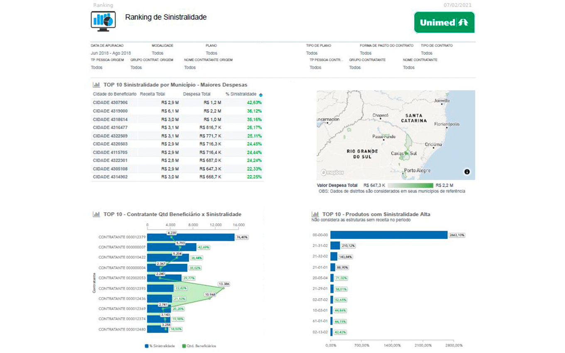Toggle Qtd. Beneficiários legend series

pyautogui.click(x=199, y=346)
